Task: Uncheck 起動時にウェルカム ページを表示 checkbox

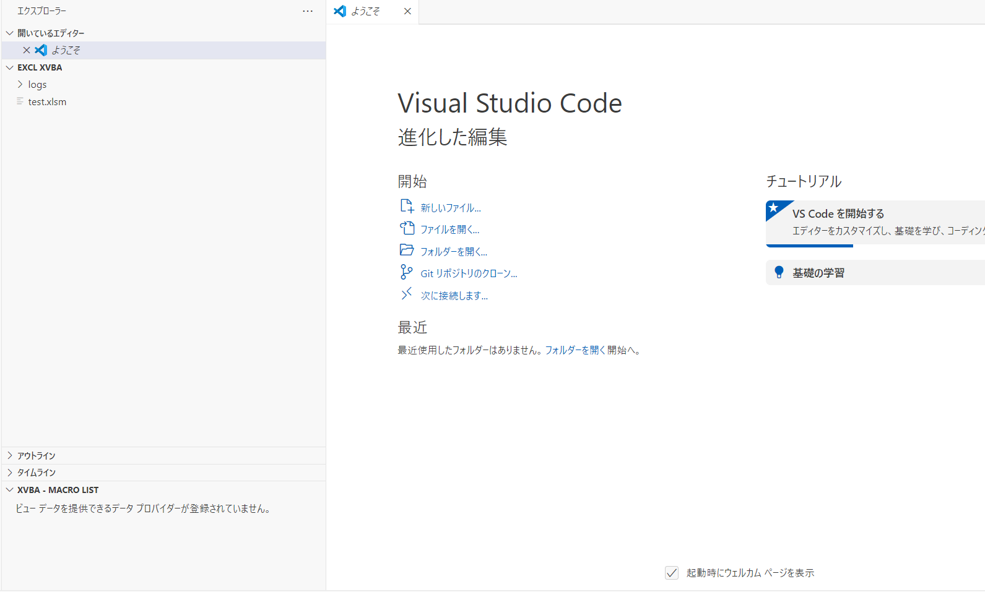Action: point(672,573)
